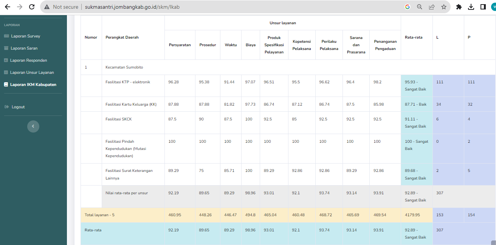
Task: Click the vertical scrollbar thumb at bottom right
Action: (493, 243)
